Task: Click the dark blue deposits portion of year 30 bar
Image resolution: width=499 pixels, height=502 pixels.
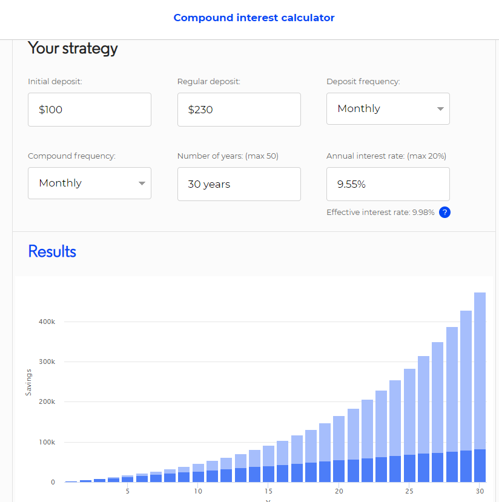Action: [x=480, y=466]
